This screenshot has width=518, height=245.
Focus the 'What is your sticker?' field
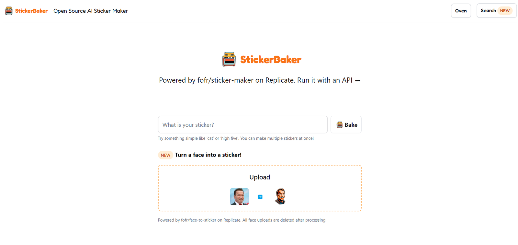pos(242,125)
